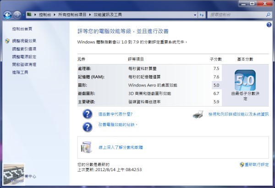Go back with the Back arrow button
Viewport: 275px width, 188px height.
click(x=7, y=15)
